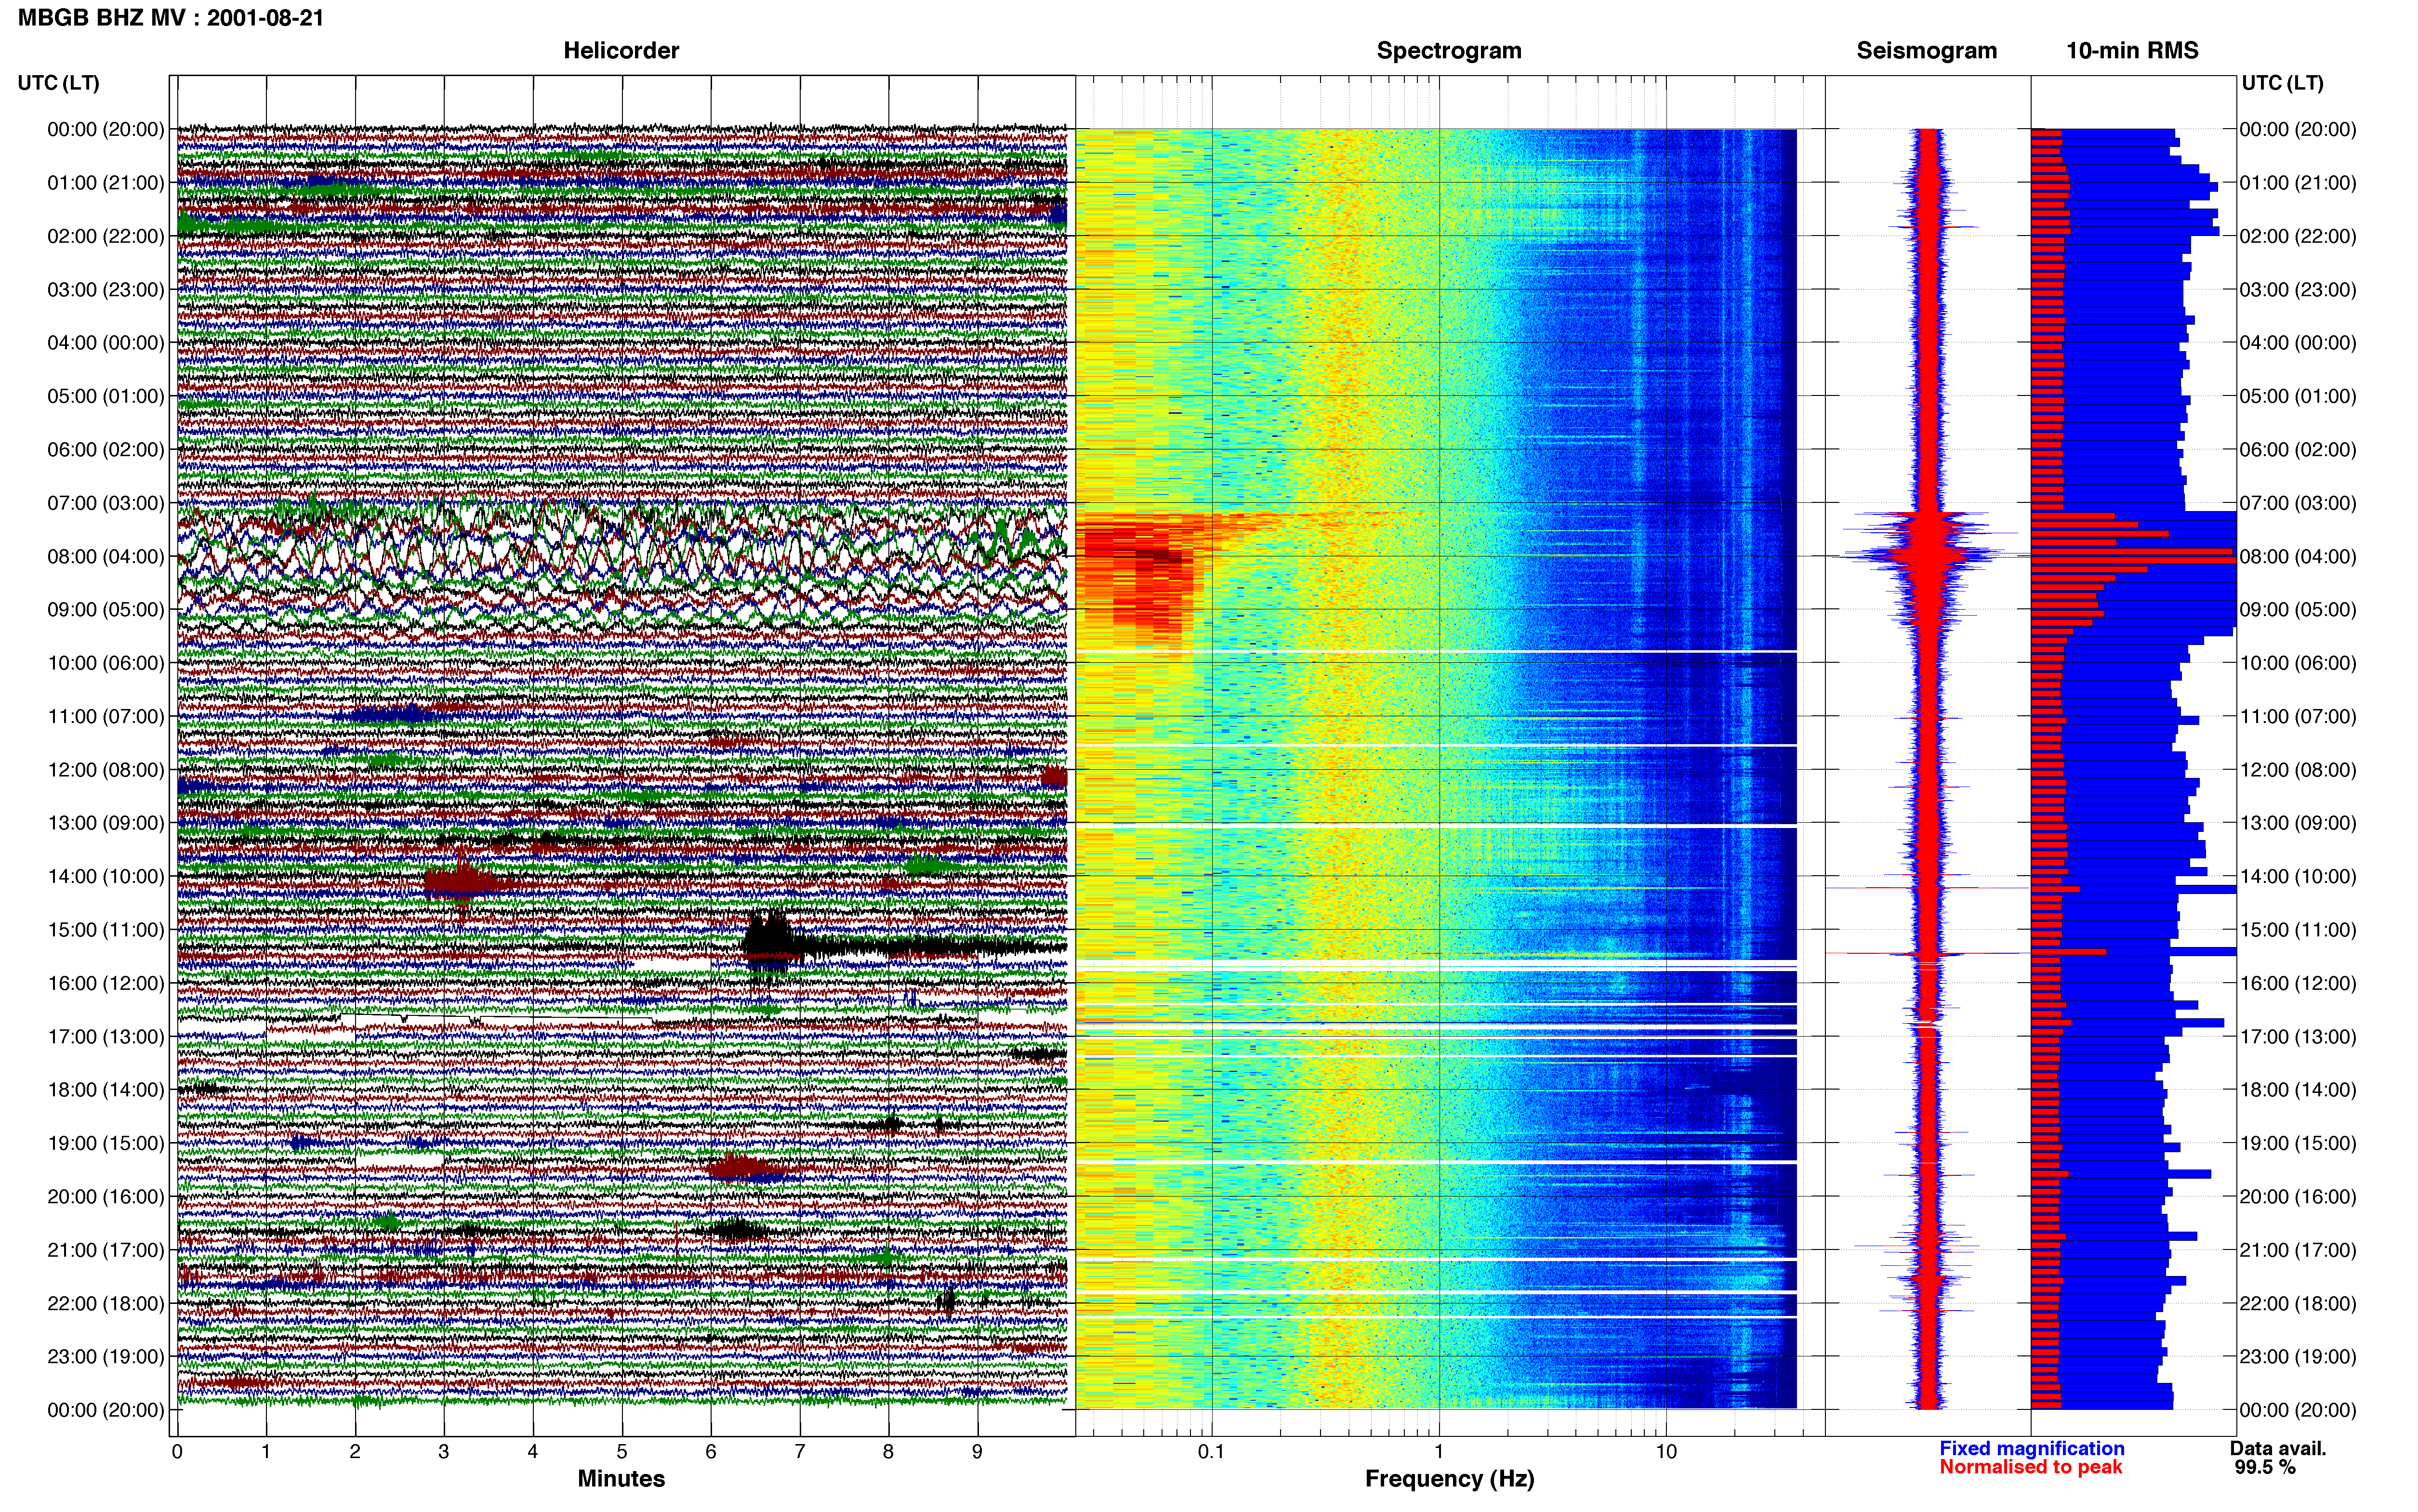This screenshot has width=2418, height=1512.
Task: Select the Seismogram panel heading
Action: click(x=1926, y=50)
